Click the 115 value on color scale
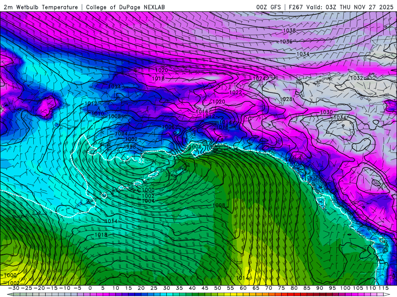This screenshot has height=297, width=397. 384,288
